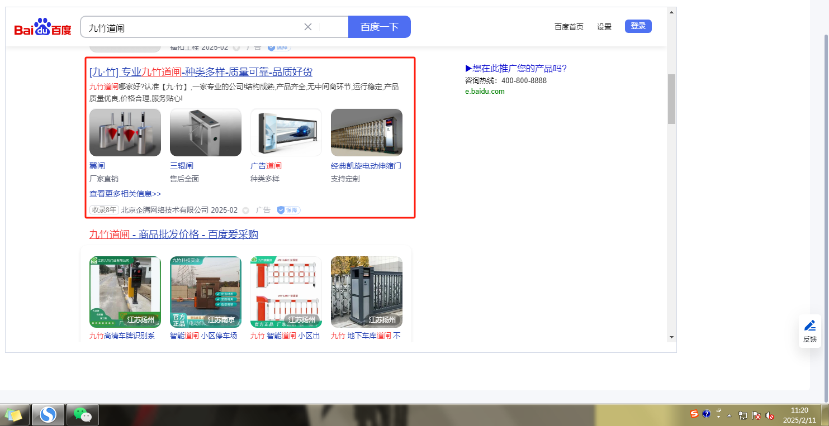Click the 登录 login button
The image size is (829, 426).
tap(638, 26)
